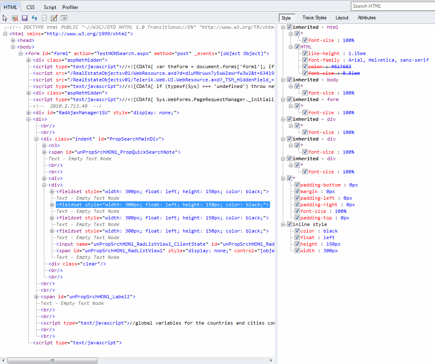Click the blue arrows refresh icon
The image size is (435, 364).
[34, 18]
